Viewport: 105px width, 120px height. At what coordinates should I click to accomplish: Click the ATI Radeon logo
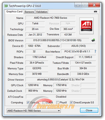[86, 26]
